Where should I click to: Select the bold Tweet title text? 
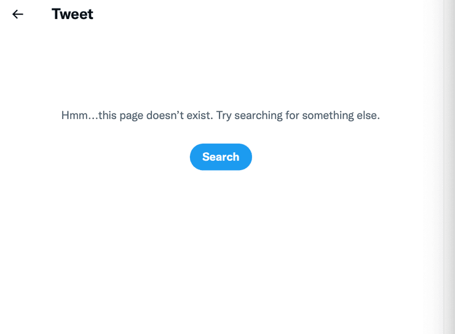[x=73, y=14]
